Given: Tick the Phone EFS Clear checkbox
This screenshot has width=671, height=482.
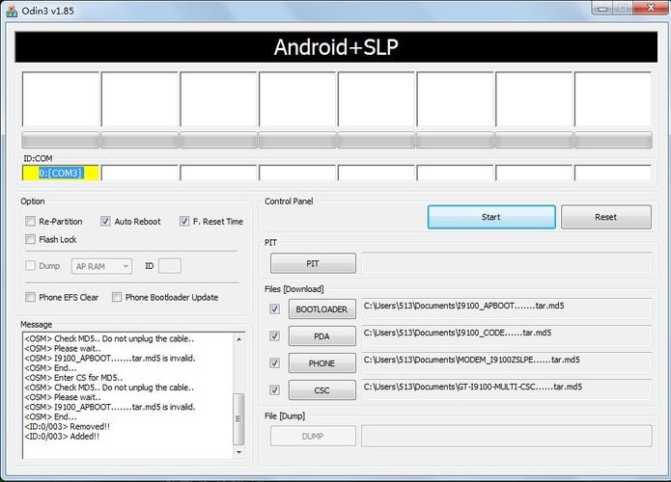Looking at the screenshot, I should pyautogui.click(x=30, y=297).
